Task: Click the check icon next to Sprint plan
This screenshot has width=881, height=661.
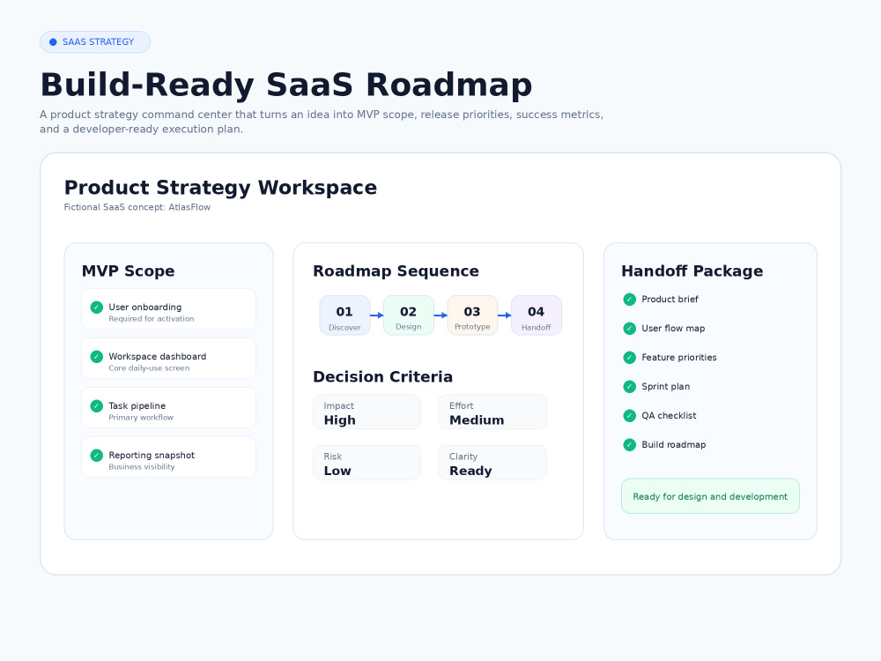Action: pyautogui.click(x=629, y=387)
